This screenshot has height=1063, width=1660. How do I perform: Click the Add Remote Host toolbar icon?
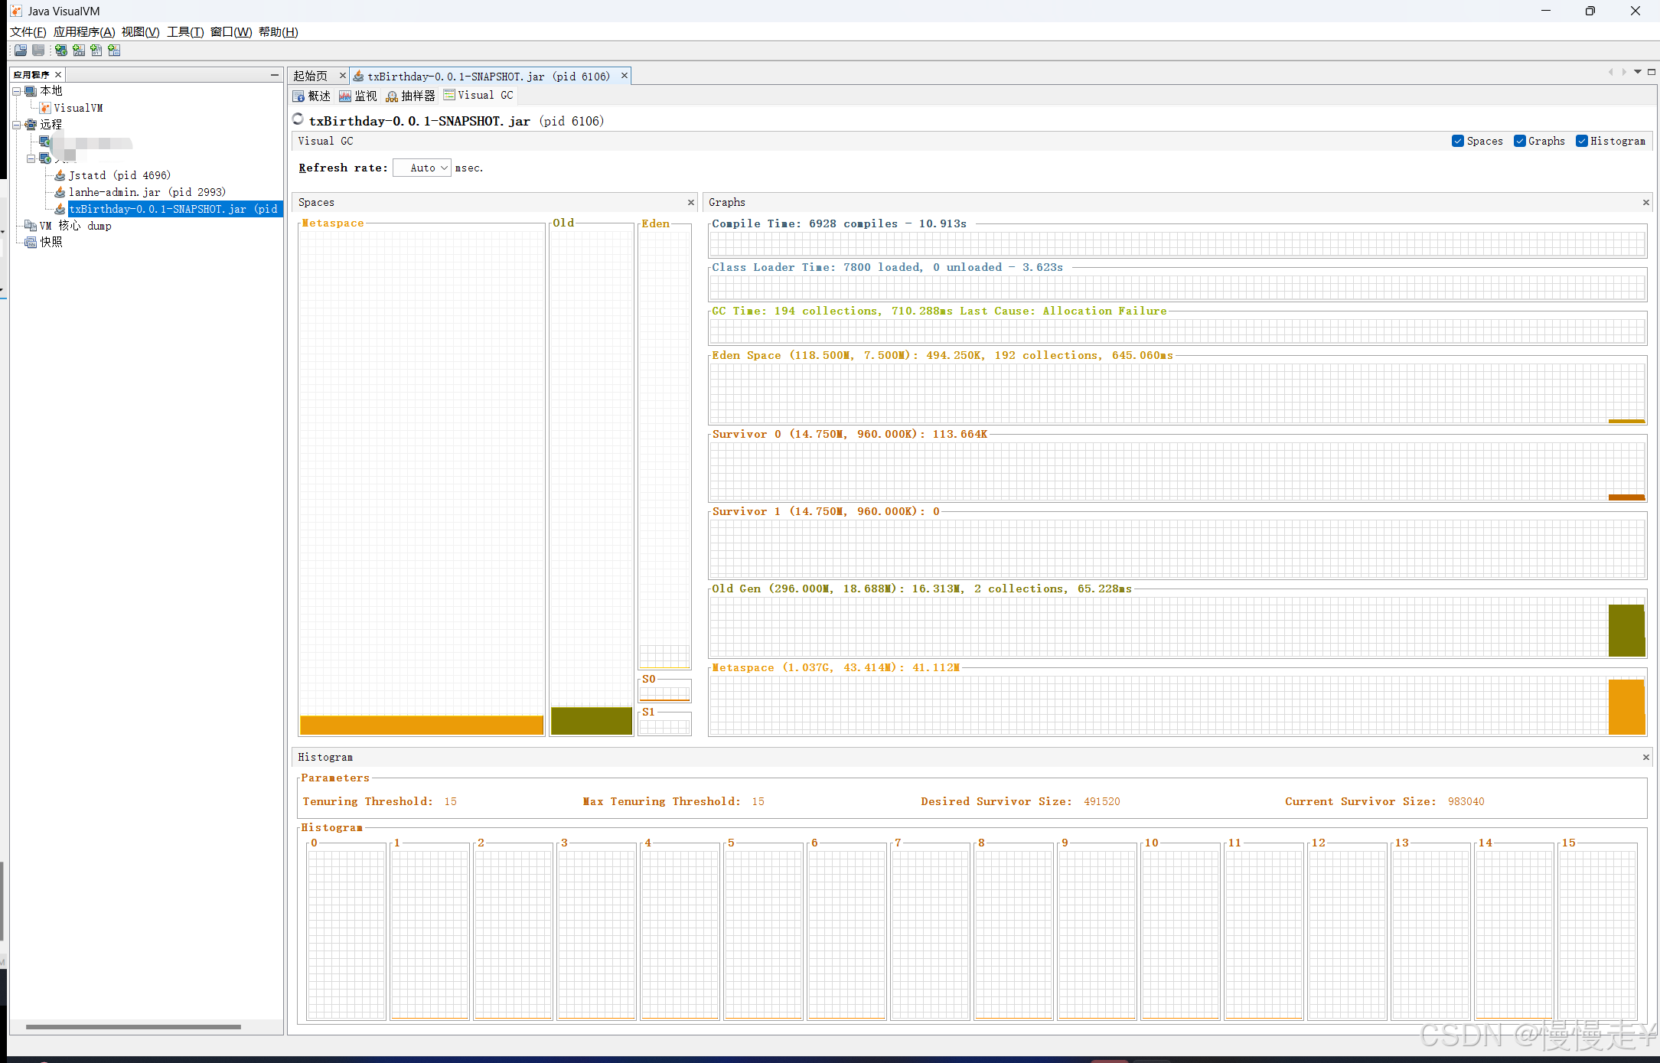point(60,51)
